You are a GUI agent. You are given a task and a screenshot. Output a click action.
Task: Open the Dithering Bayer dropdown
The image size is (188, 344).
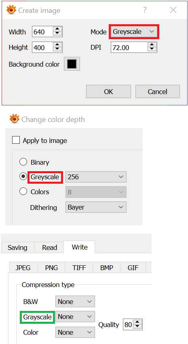96,207
